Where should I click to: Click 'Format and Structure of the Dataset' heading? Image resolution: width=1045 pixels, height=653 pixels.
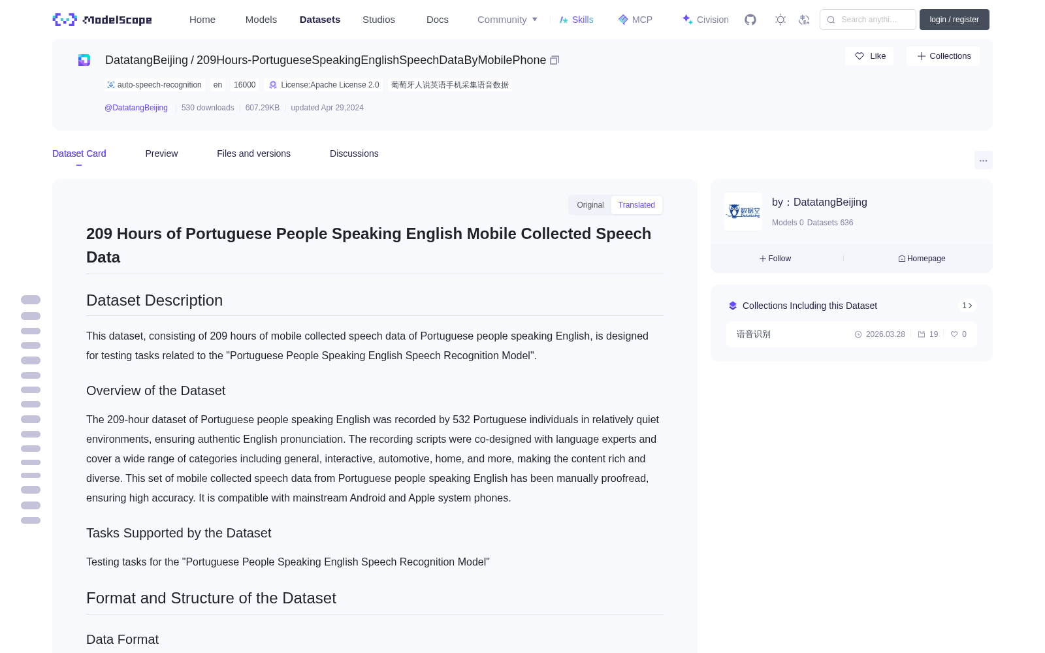[x=211, y=598]
